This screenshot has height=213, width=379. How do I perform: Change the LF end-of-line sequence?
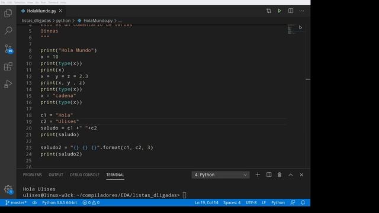264,202
